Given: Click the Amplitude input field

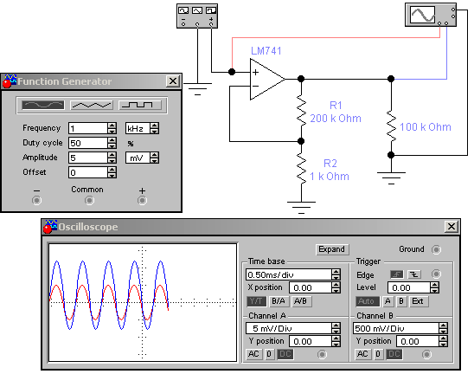Looking at the screenshot, I should (x=88, y=158).
